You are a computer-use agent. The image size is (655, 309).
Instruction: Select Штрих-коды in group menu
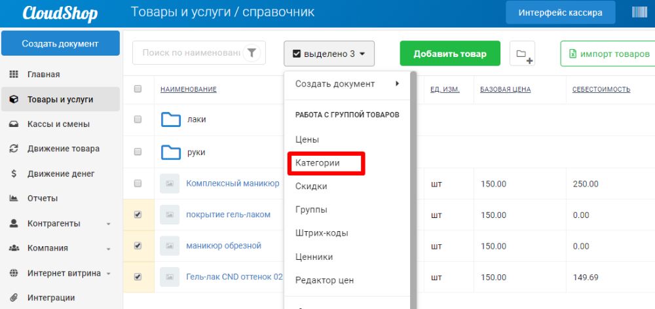(x=322, y=233)
